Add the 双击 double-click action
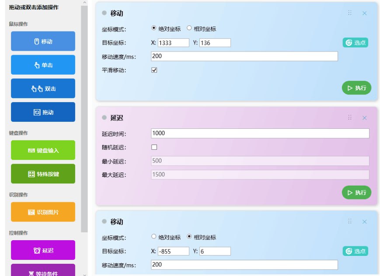Image resolution: width=380 pixels, height=276 pixels. 43,89
